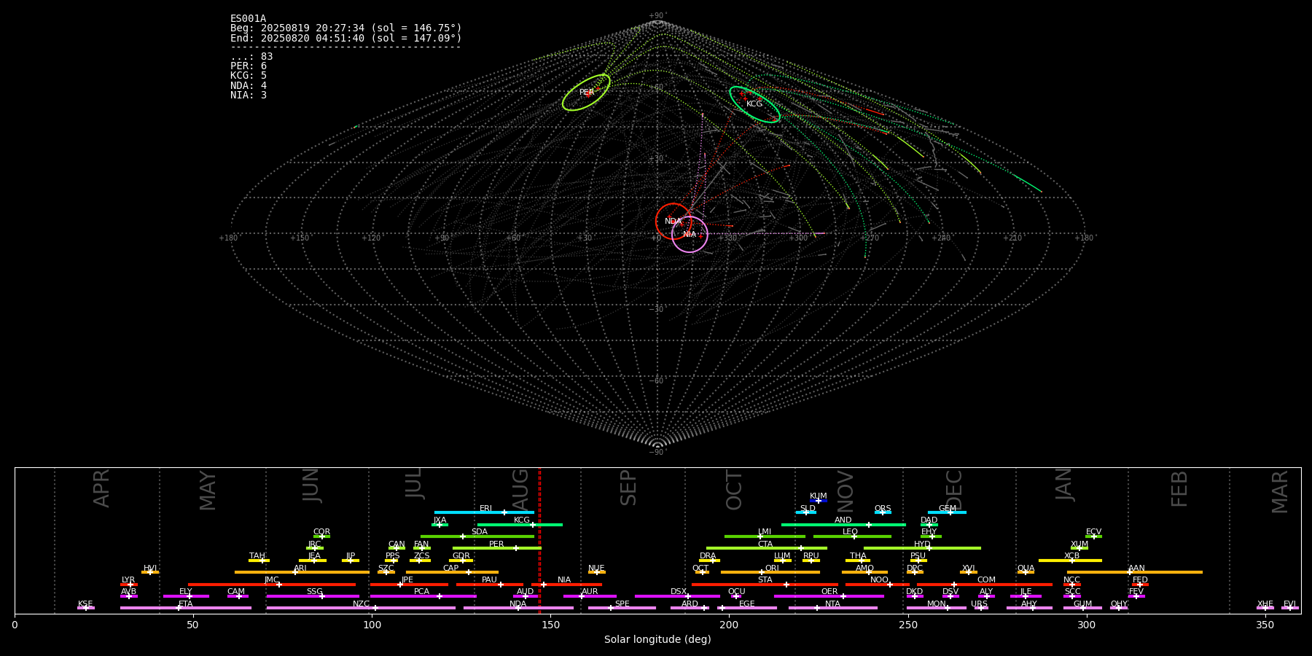Click the 'End: 20250820 04:51:40' line
1312x656 pixels.
point(346,38)
